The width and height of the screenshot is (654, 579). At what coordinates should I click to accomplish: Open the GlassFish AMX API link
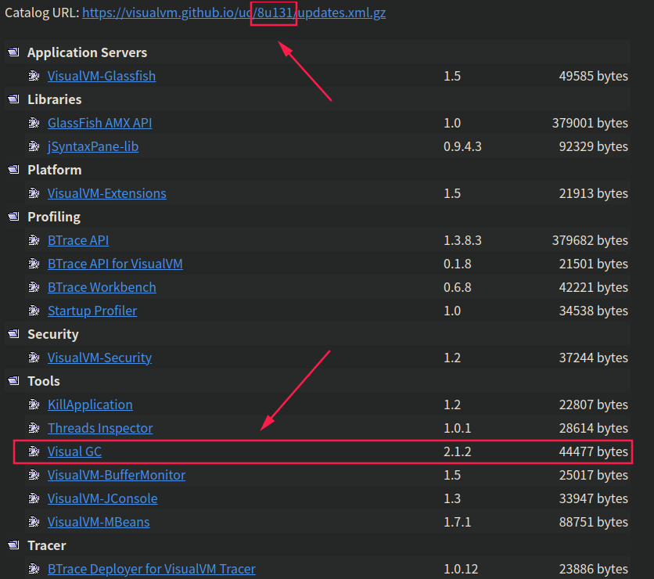click(x=99, y=123)
